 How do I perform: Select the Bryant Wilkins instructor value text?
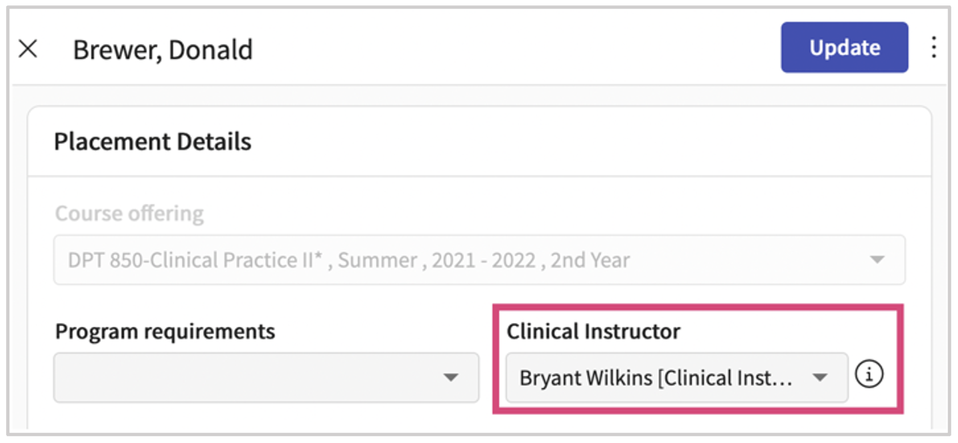pos(655,378)
